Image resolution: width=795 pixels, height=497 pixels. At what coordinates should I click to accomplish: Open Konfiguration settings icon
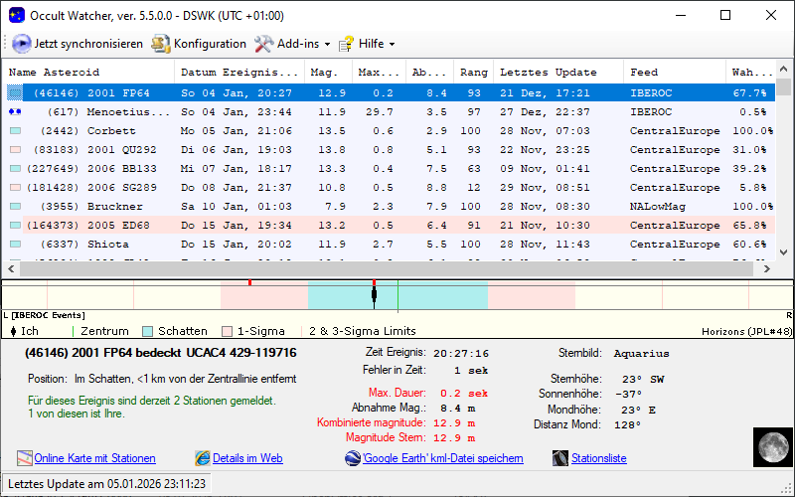(x=160, y=44)
